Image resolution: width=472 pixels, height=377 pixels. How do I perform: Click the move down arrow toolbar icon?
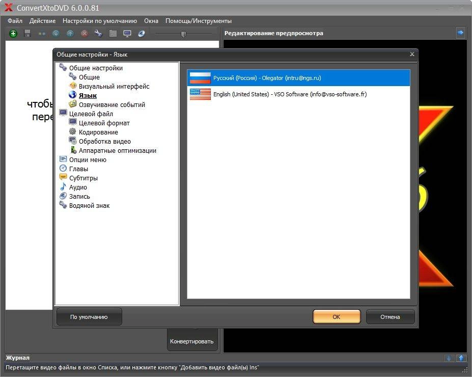(x=56, y=34)
